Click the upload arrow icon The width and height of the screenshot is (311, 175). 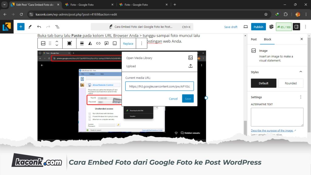coord(190,66)
